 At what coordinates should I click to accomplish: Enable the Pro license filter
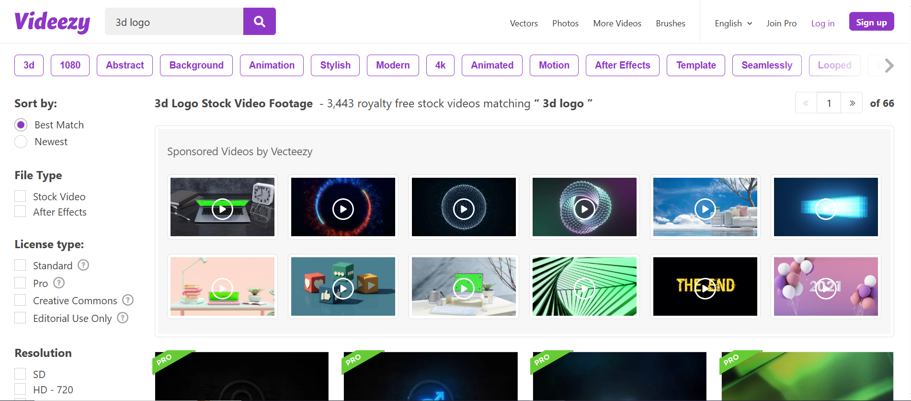point(20,283)
